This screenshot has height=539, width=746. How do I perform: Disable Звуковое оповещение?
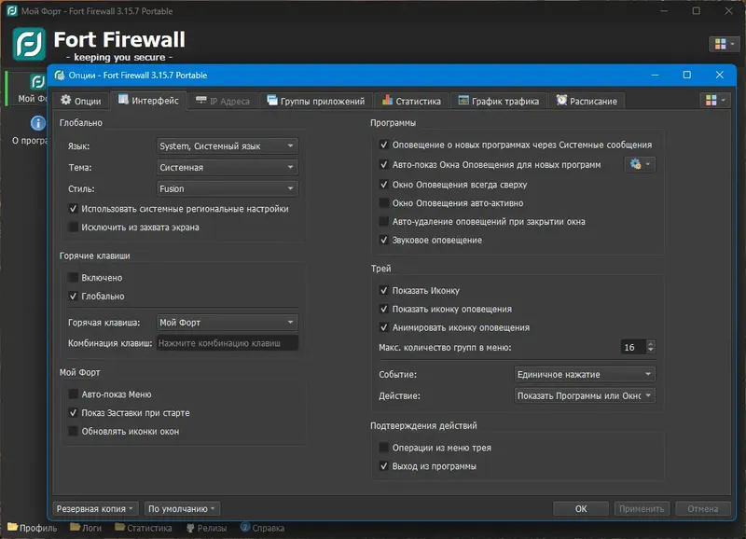coord(382,240)
